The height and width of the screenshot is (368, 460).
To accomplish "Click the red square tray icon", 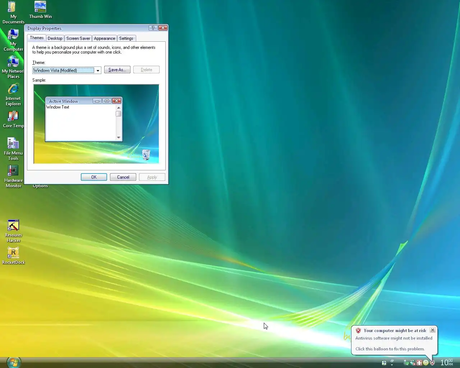I will point(419,363).
